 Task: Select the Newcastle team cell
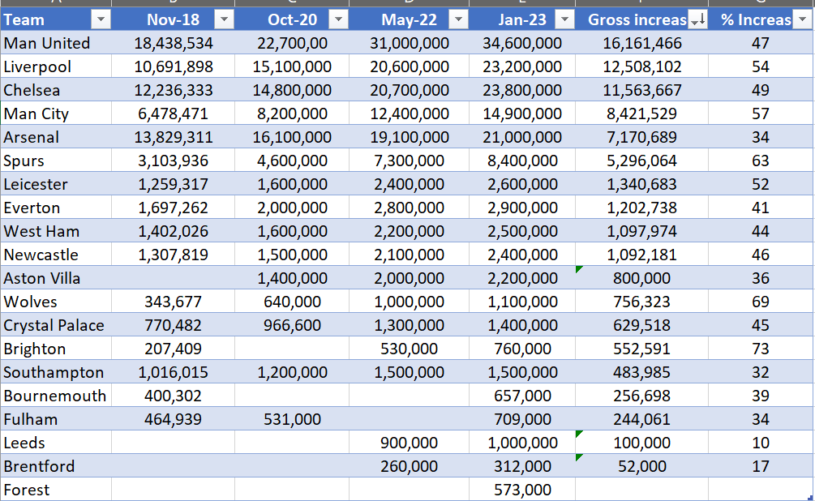[56, 255]
